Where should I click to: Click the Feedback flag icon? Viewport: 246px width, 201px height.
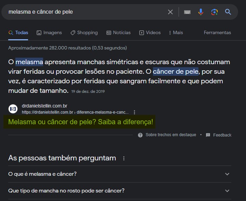point(208,135)
